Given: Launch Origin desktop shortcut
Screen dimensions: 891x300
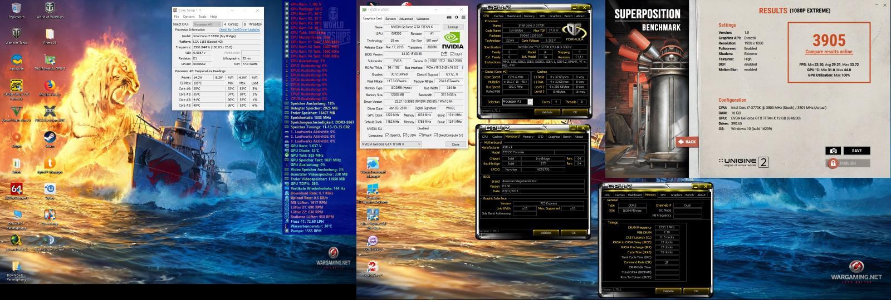Looking at the screenshot, I should click(x=16, y=139).
